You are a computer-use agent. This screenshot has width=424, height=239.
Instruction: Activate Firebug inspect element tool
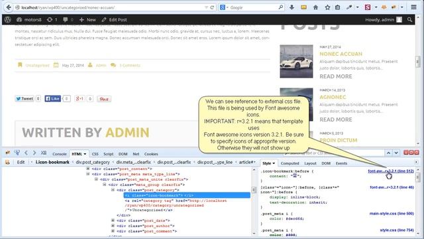tap(17, 153)
